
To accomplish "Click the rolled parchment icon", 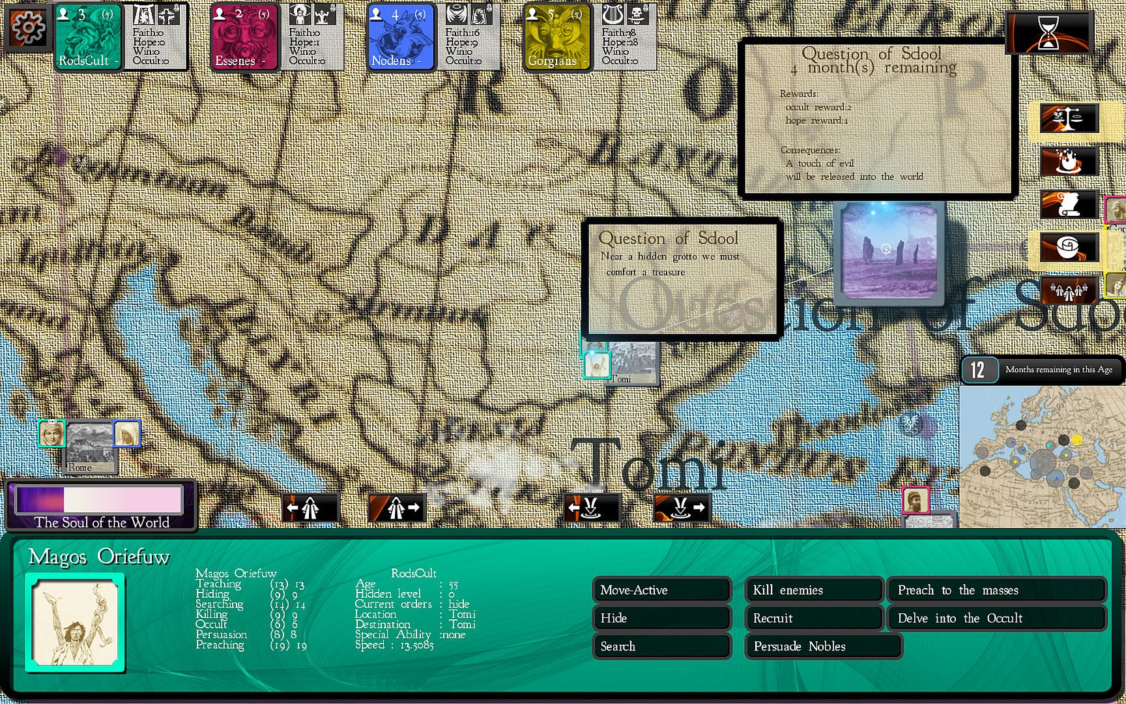I will click(1069, 248).
